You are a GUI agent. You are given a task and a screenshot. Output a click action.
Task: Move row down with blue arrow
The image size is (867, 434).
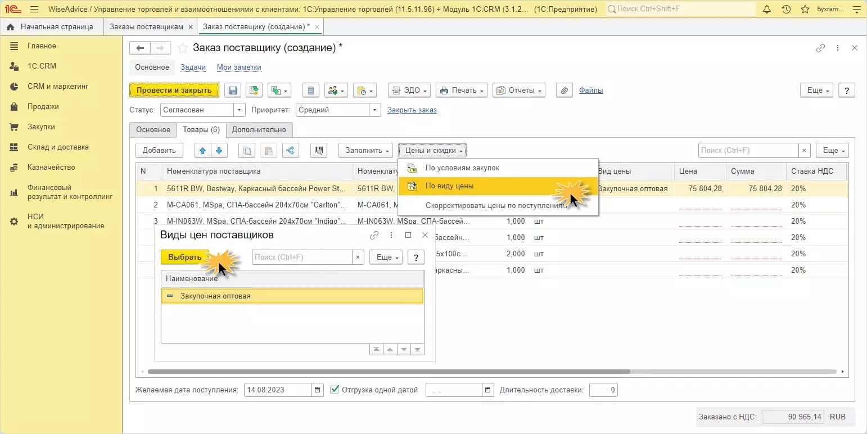pyautogui.click(x=219, y=150)
